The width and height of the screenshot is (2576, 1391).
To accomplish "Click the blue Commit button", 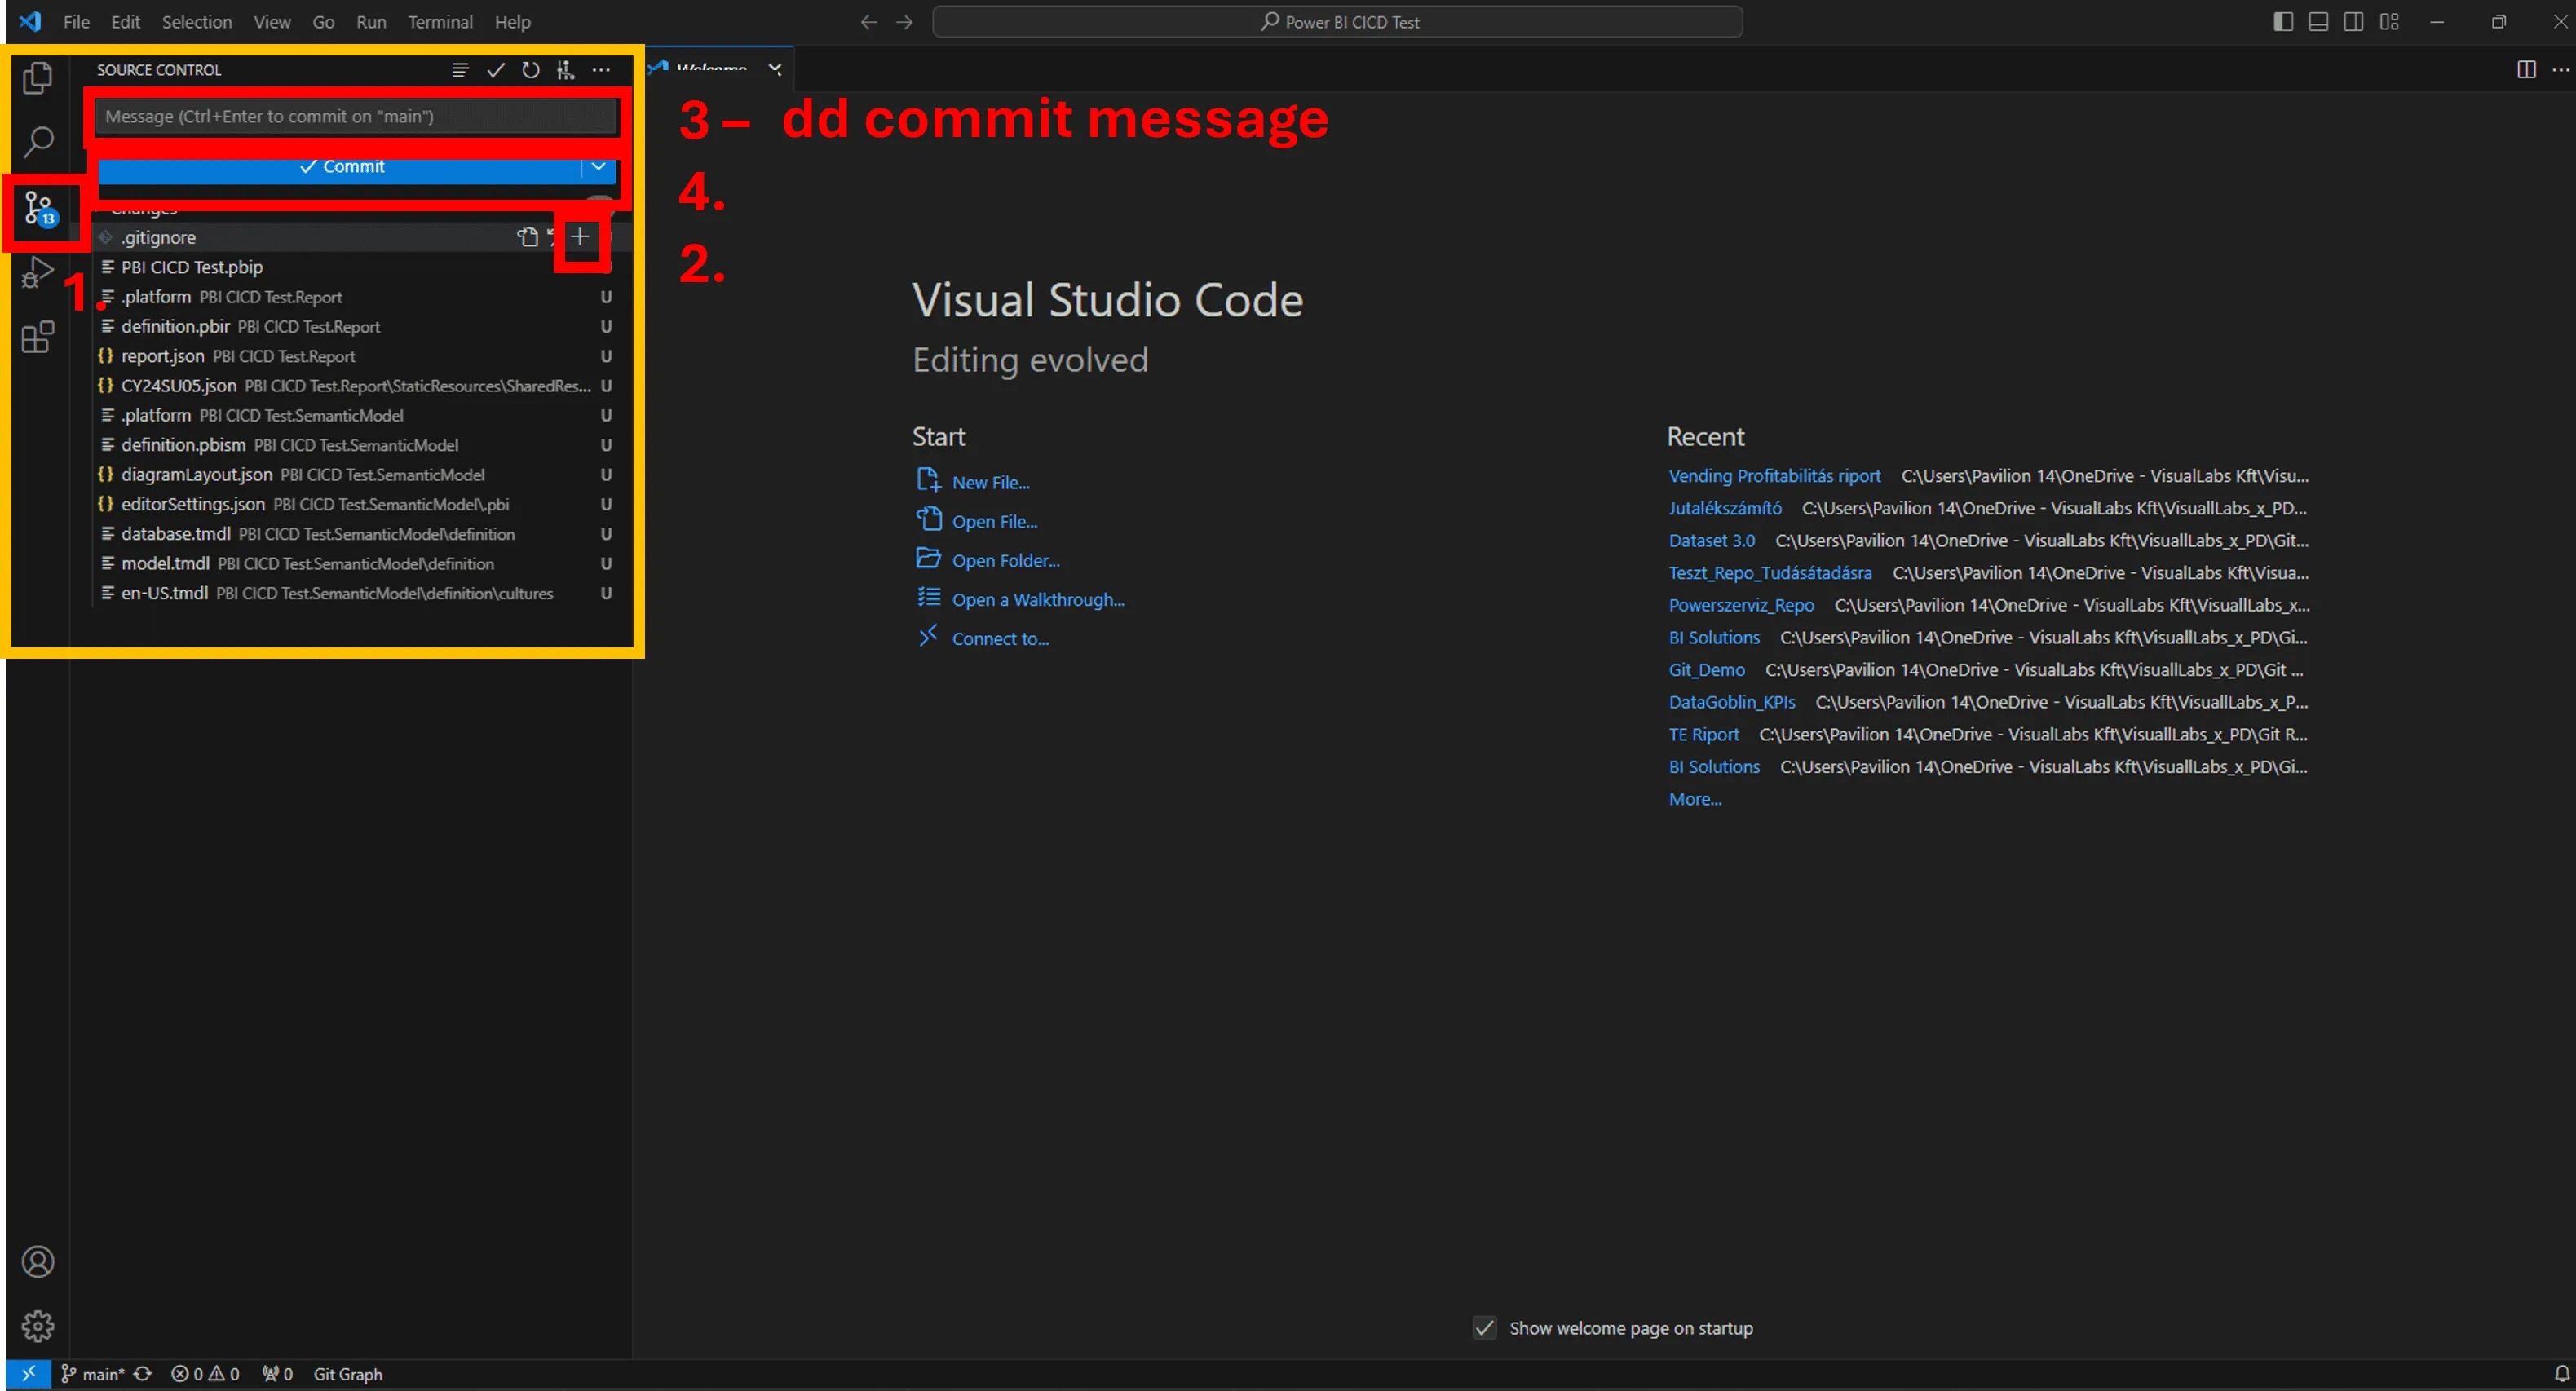I will coord(340,166).
